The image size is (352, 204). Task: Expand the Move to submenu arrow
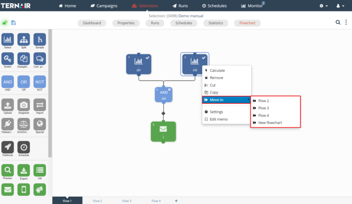pyautogui.click(x=248, y=99)
